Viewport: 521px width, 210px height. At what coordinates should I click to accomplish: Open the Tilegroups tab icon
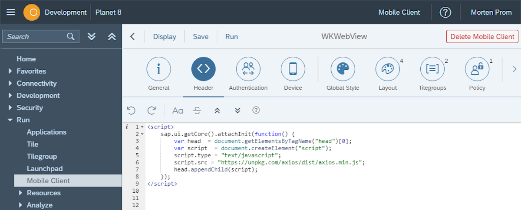[432, 69]
